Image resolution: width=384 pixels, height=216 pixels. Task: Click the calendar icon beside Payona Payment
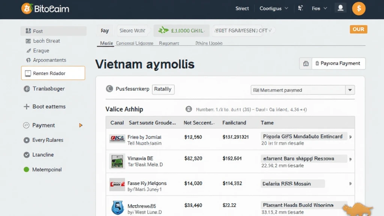(x=306, y=64)
